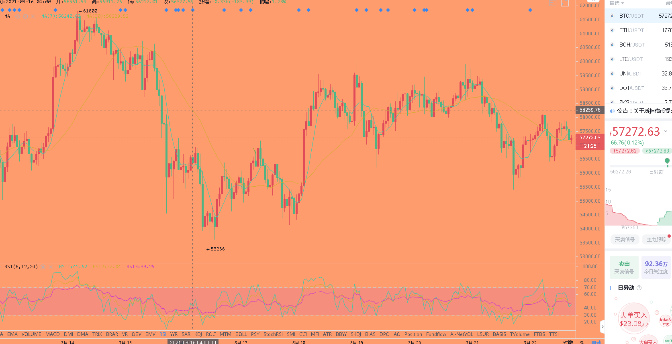Click the announcement speaker icon
Viewport: 672px width, 344px height.
tap(612, 111)
